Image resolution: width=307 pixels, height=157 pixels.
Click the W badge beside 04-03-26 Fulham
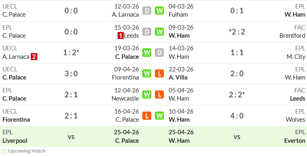coord(159,11)
